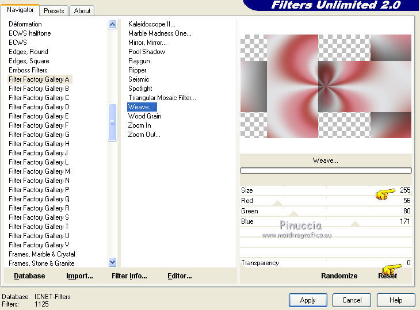Open the About tab
The width and height of the screenshot is (420, 310).
click(x=82, y=11)
